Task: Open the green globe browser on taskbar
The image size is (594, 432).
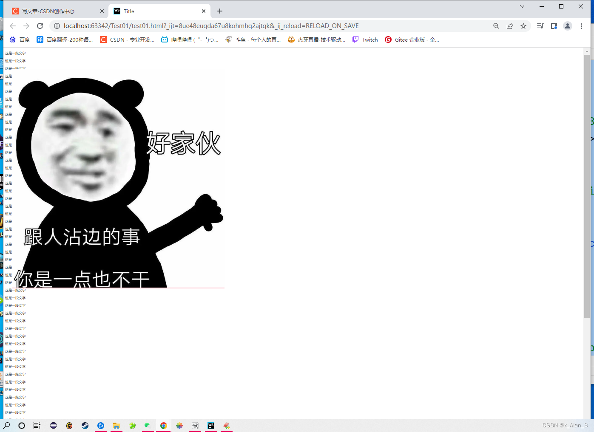Action: [x=132, y=425]
